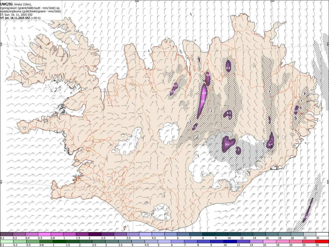Image resolution: width=329 pixels, height=247 pixels.
Task: Click the 'rigning/skúrir' legend description line
Action: point(30,8)
